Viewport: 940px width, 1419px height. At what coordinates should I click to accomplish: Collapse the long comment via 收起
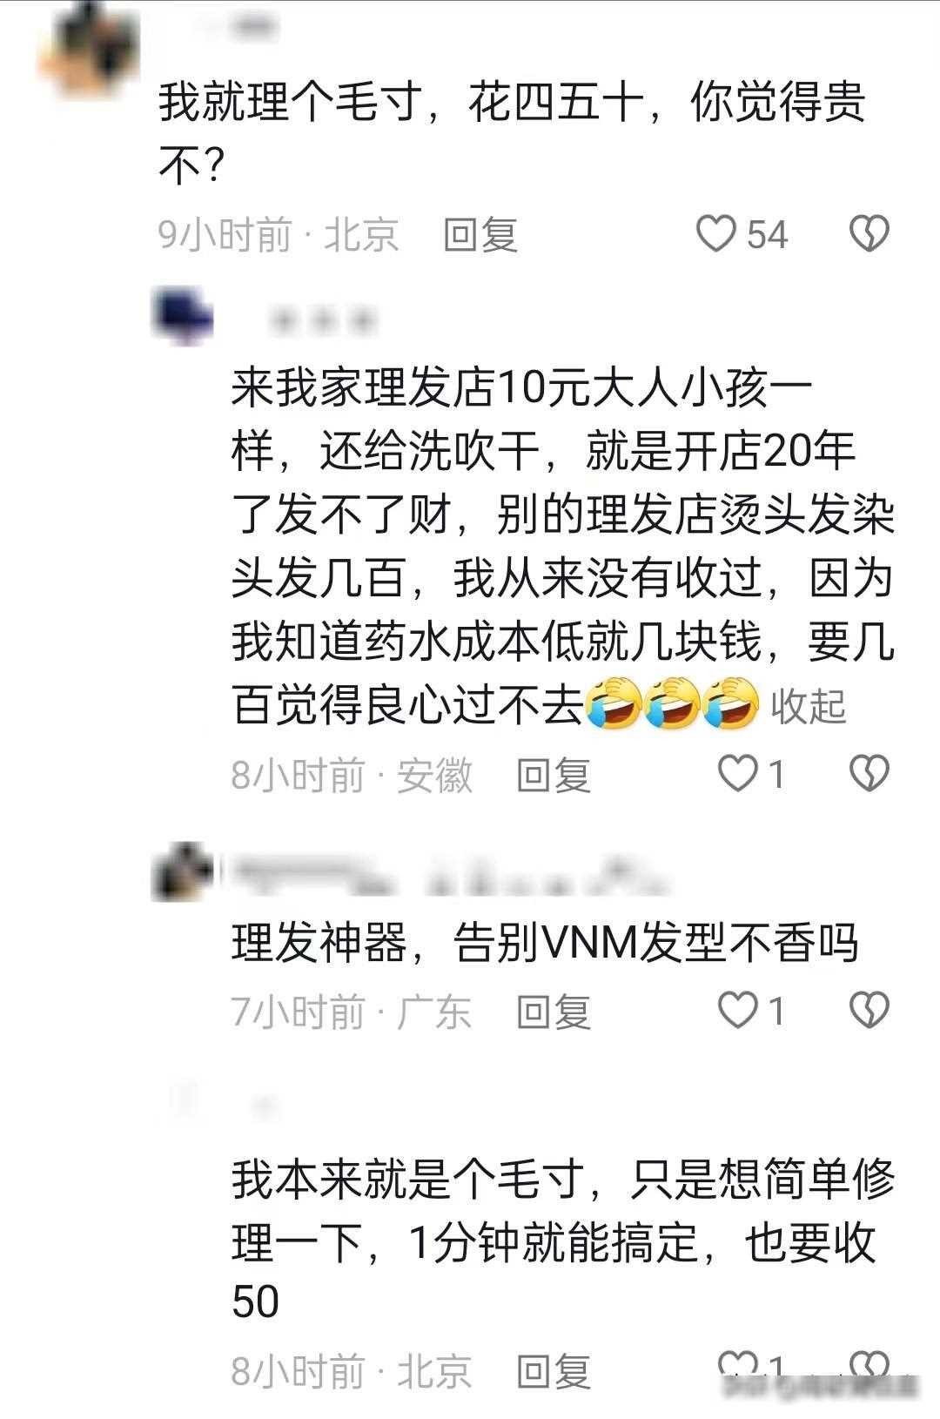click(x=809, y=705)
